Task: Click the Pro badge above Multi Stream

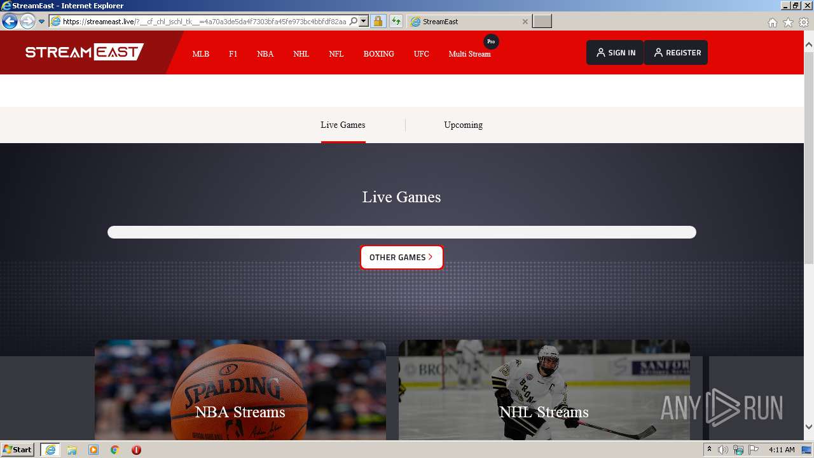Action: tap(491, 41)
